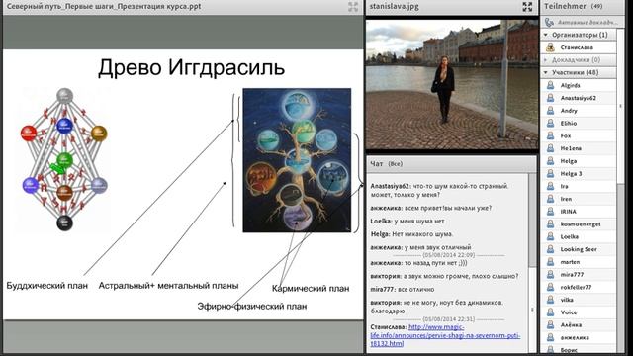Toggle fullscreen for stanislava.jpg pod
The width and height of the screenshot is (633, 356).
pyautogui.click(x=527, y=7)
